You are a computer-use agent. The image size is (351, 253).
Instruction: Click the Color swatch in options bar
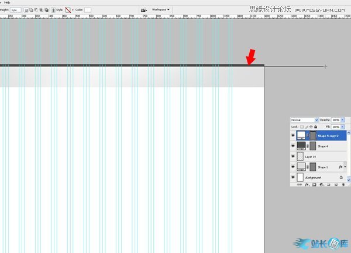[88, 10]
